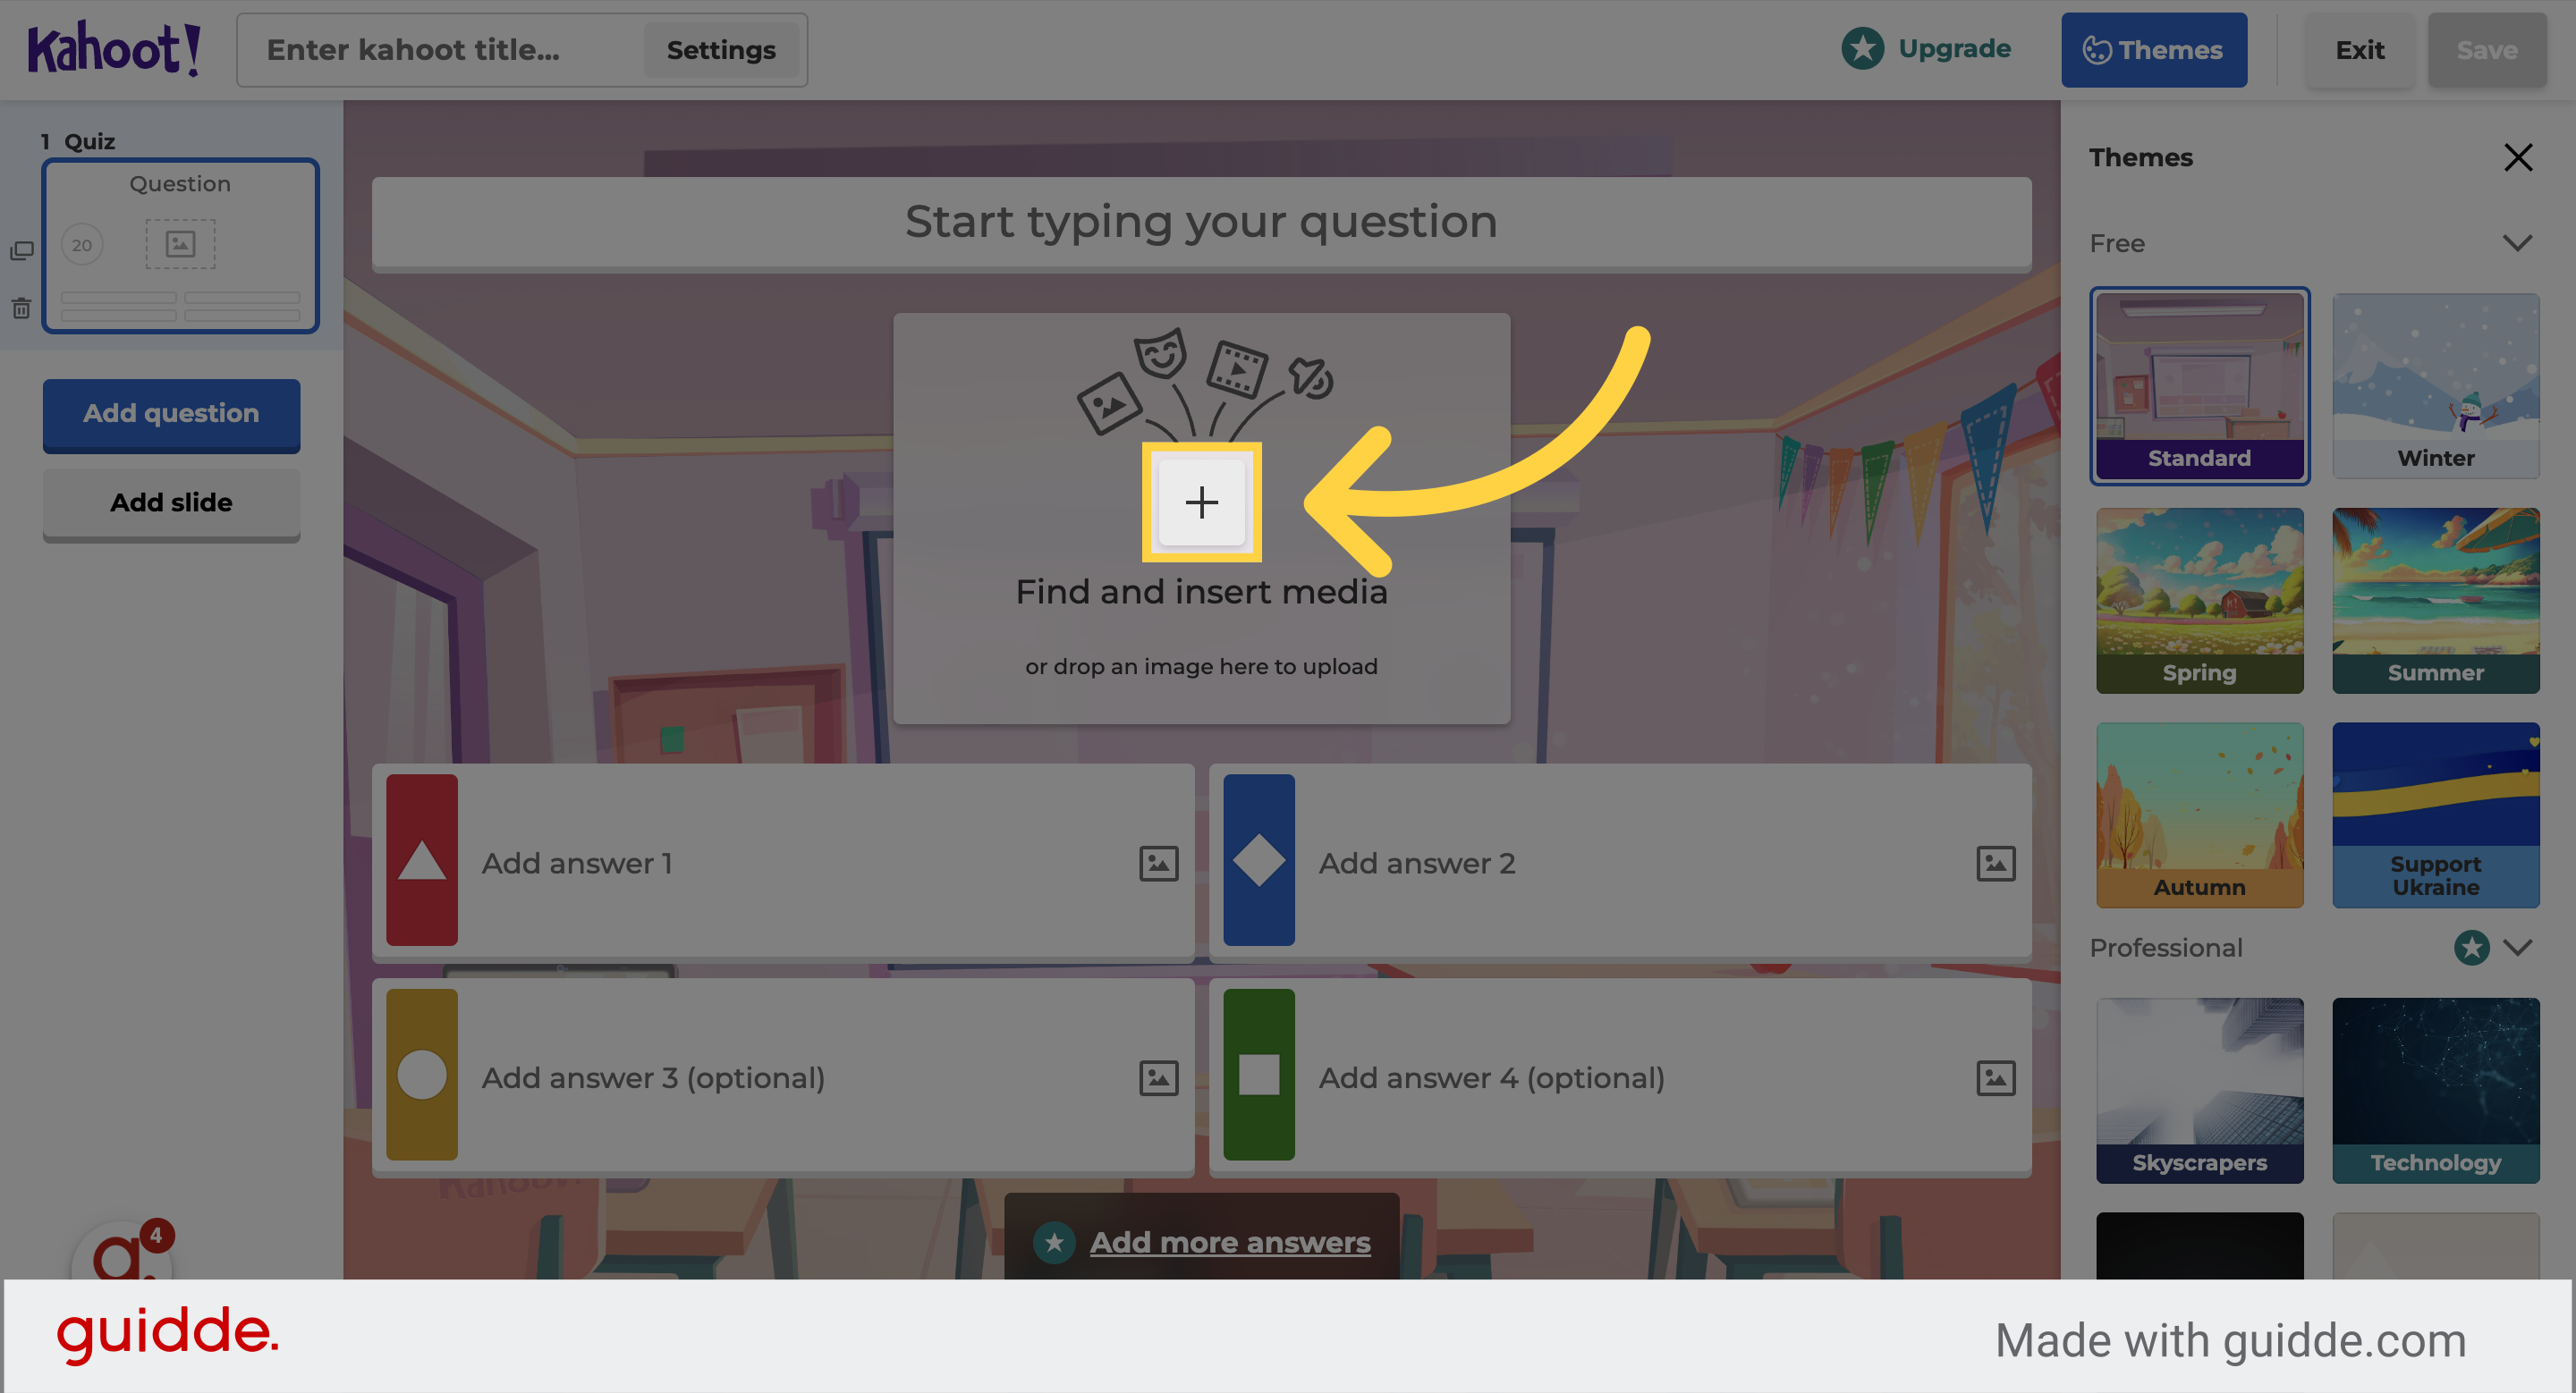Click the 20-second time limit badge
2576x1393 pixels.
click(83, 244)
